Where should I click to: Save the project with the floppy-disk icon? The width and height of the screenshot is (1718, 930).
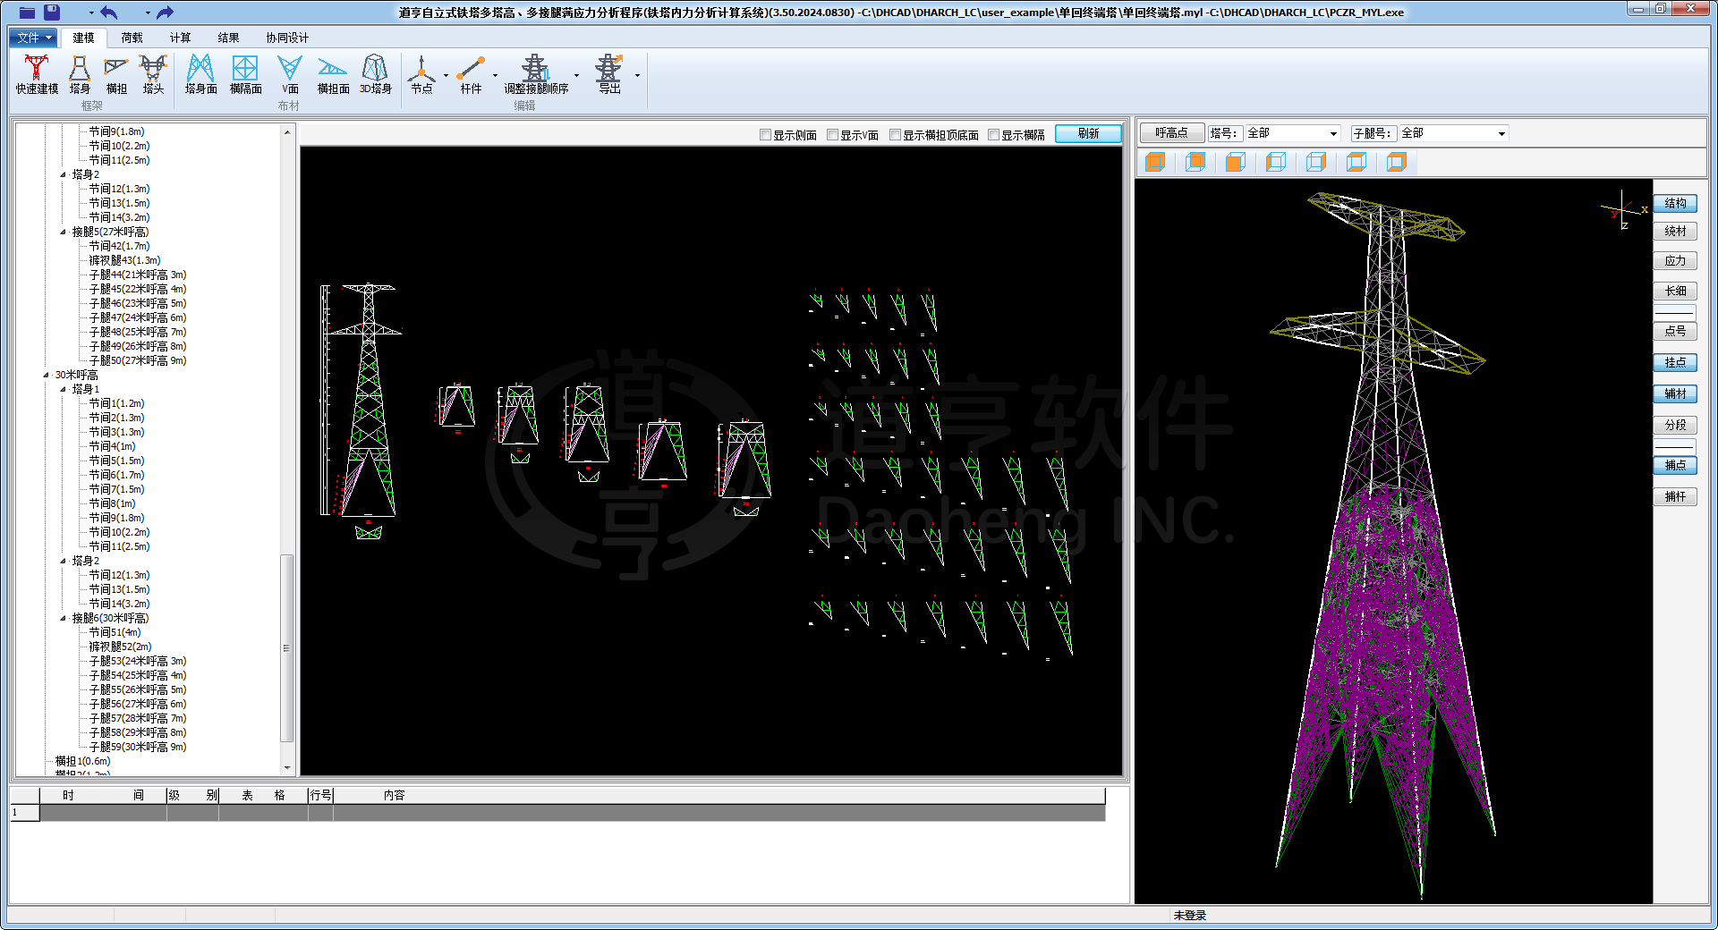52,13
